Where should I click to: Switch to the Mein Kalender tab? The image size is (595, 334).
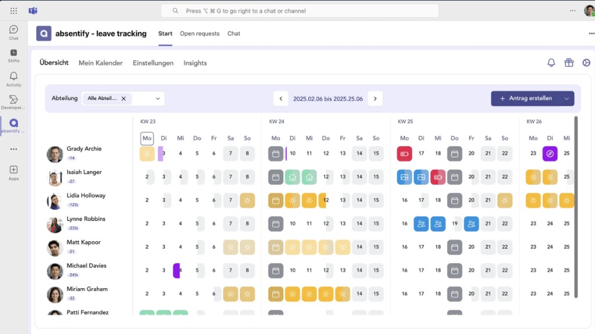[101, 63]
